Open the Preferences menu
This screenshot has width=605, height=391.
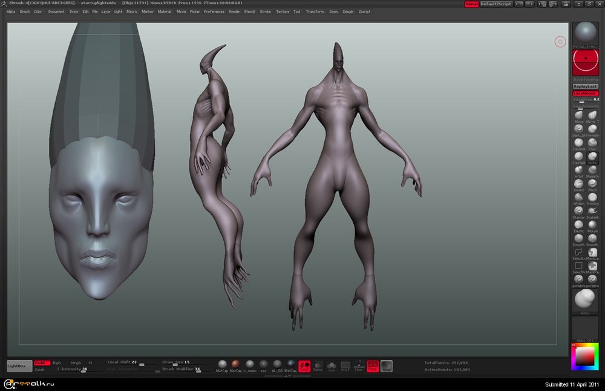coord(214,11)
